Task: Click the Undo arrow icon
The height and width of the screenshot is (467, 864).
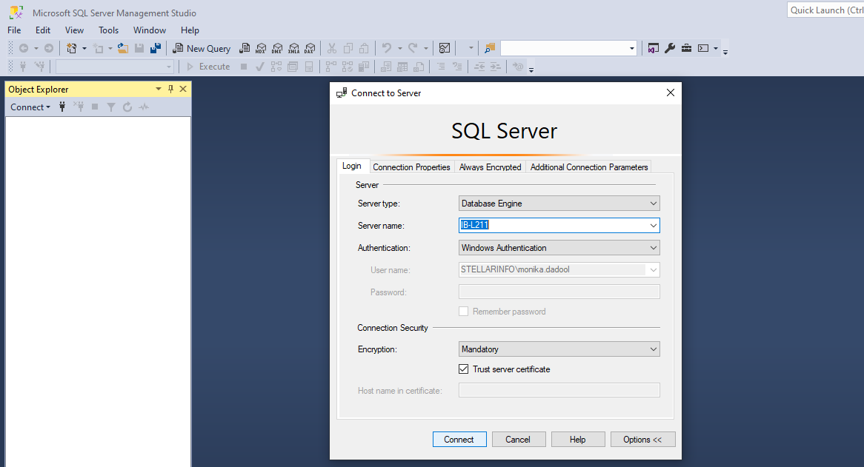Action: point(387,48)
